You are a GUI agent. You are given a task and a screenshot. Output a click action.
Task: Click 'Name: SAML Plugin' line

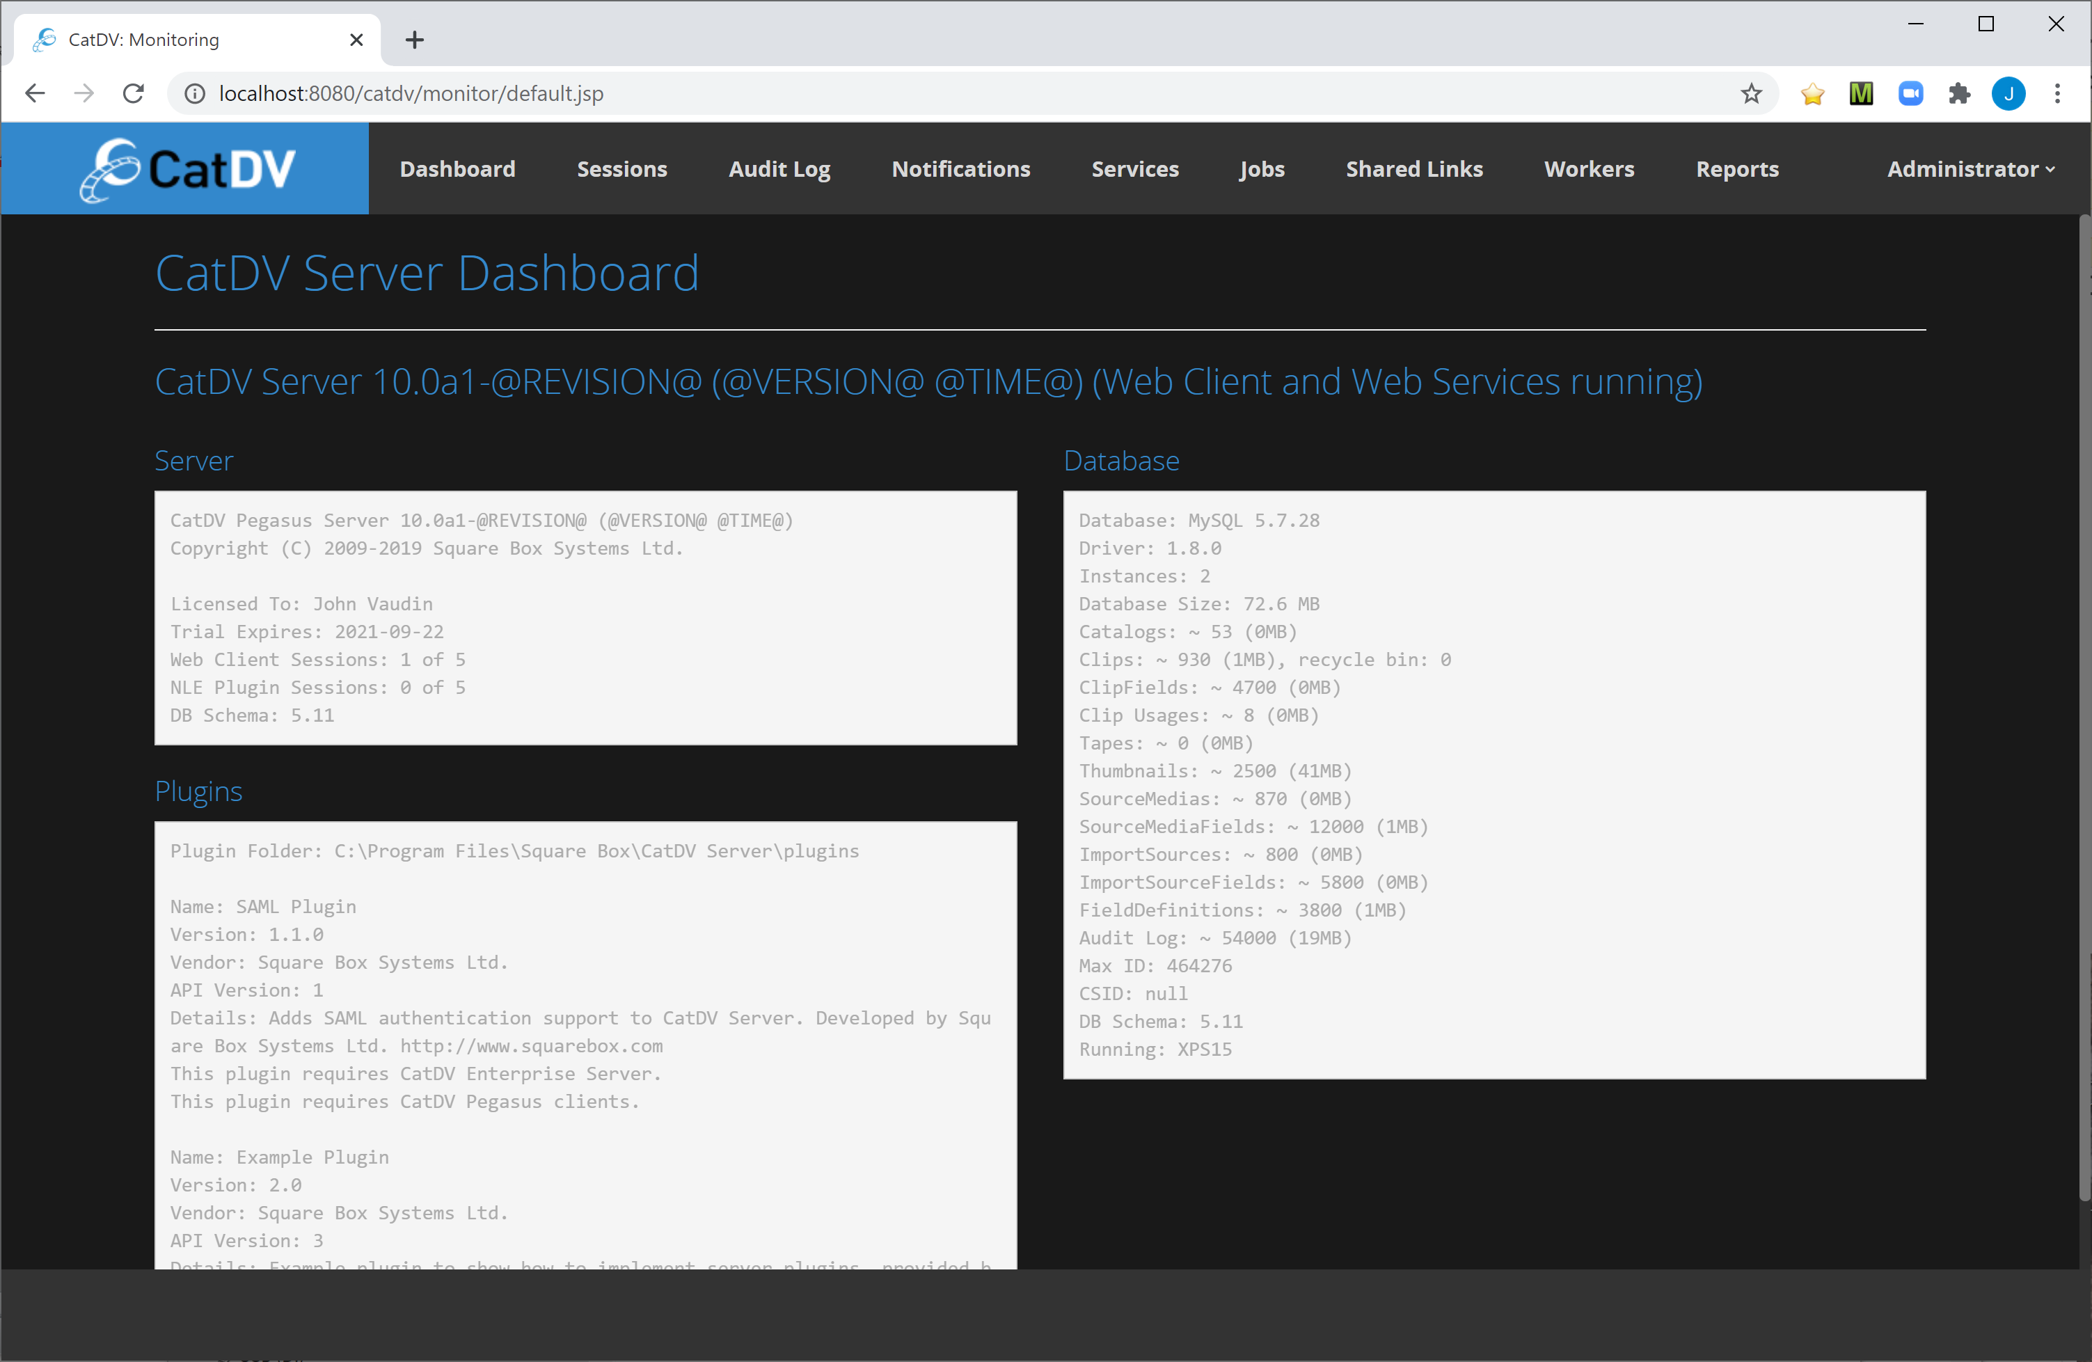point(263,907)
